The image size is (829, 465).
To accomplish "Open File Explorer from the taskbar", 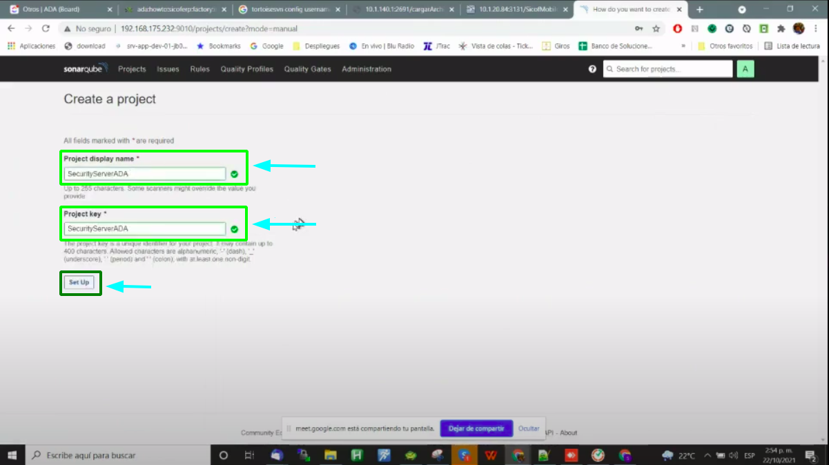I will (331, 455).
